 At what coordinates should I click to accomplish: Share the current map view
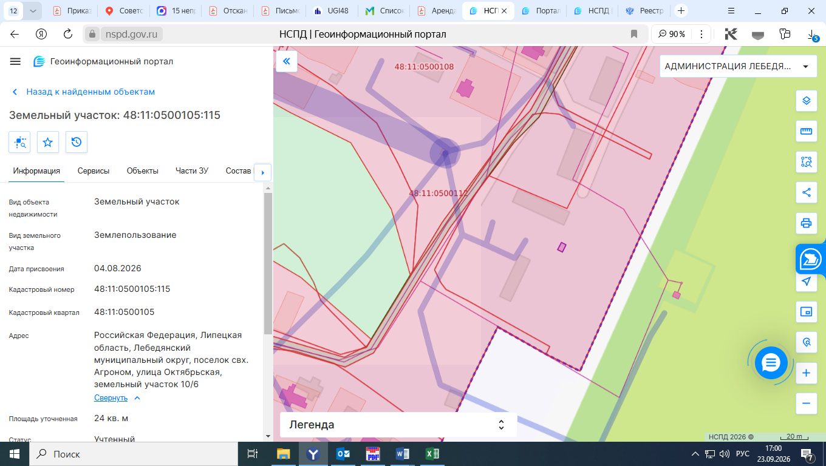point(806,192)
